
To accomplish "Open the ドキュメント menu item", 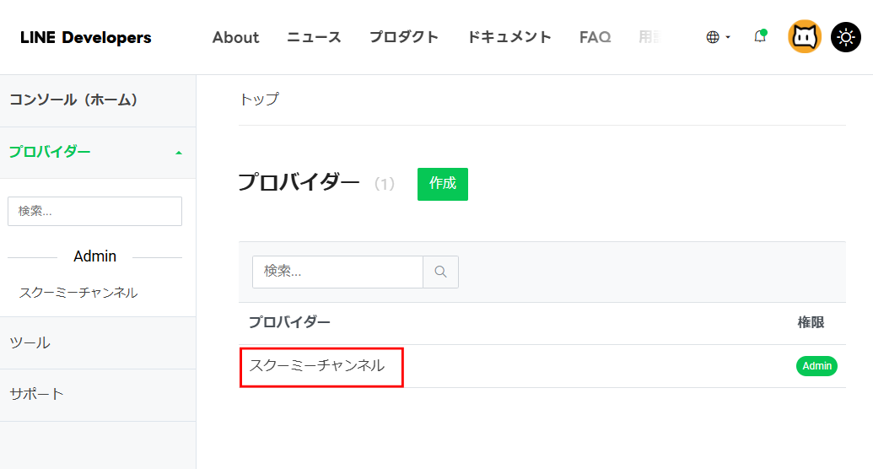I will (x=509, y=37).
